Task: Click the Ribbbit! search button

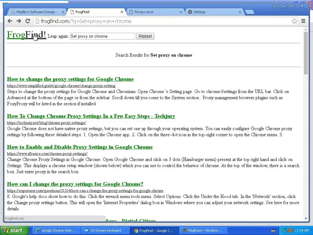Action: pyautogui.click(x=145, y=36)
